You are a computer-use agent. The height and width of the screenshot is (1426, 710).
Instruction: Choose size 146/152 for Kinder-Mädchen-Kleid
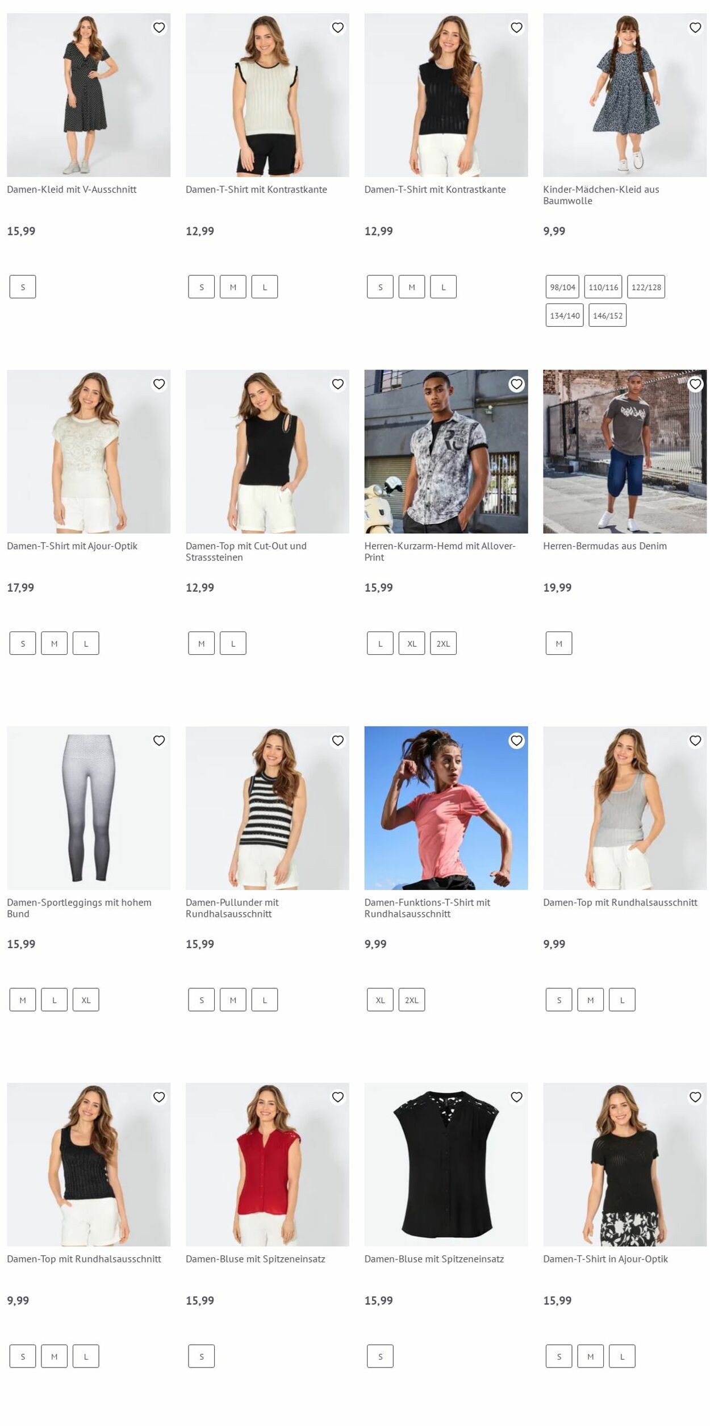click(x=608, y=315)
